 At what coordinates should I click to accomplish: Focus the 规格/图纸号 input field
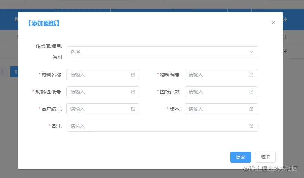point(103,92)
